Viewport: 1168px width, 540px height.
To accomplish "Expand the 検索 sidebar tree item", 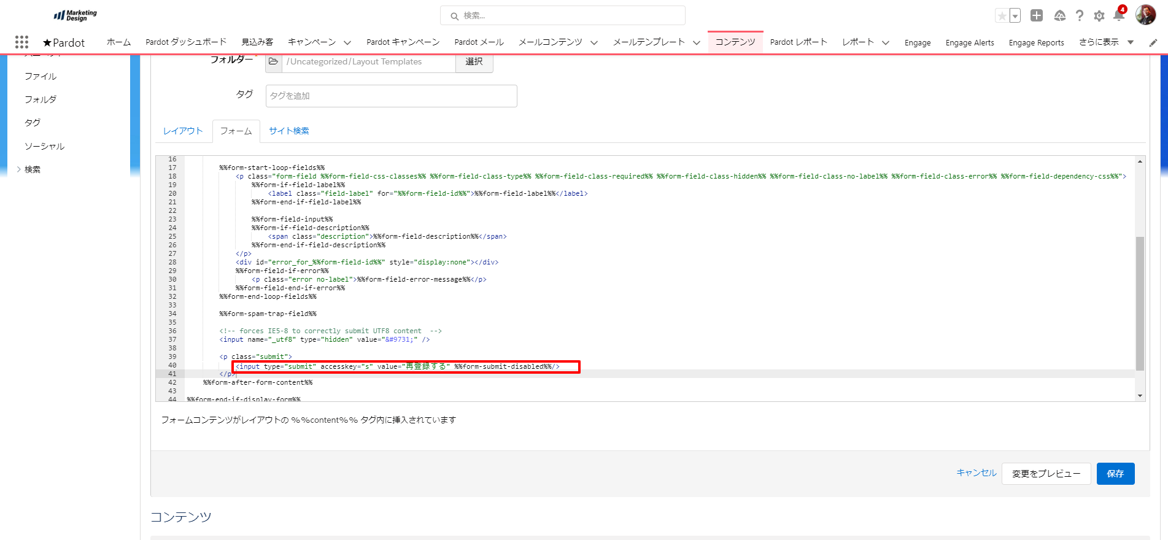I will click(x=19, y=169).
